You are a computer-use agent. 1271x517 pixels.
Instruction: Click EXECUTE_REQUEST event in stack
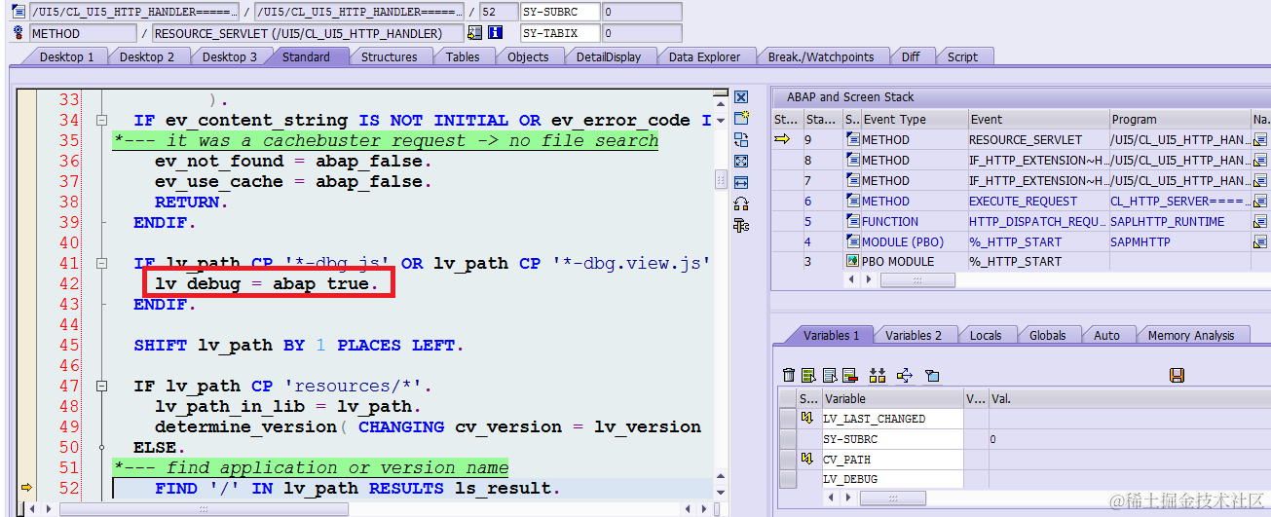coord(1037,201)
